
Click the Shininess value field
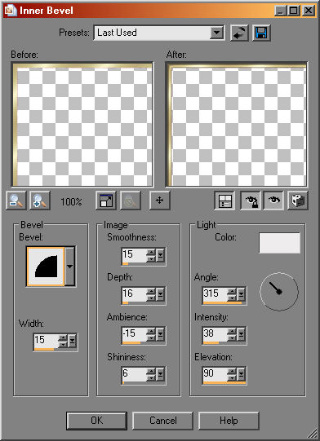(x=134, y=374)
